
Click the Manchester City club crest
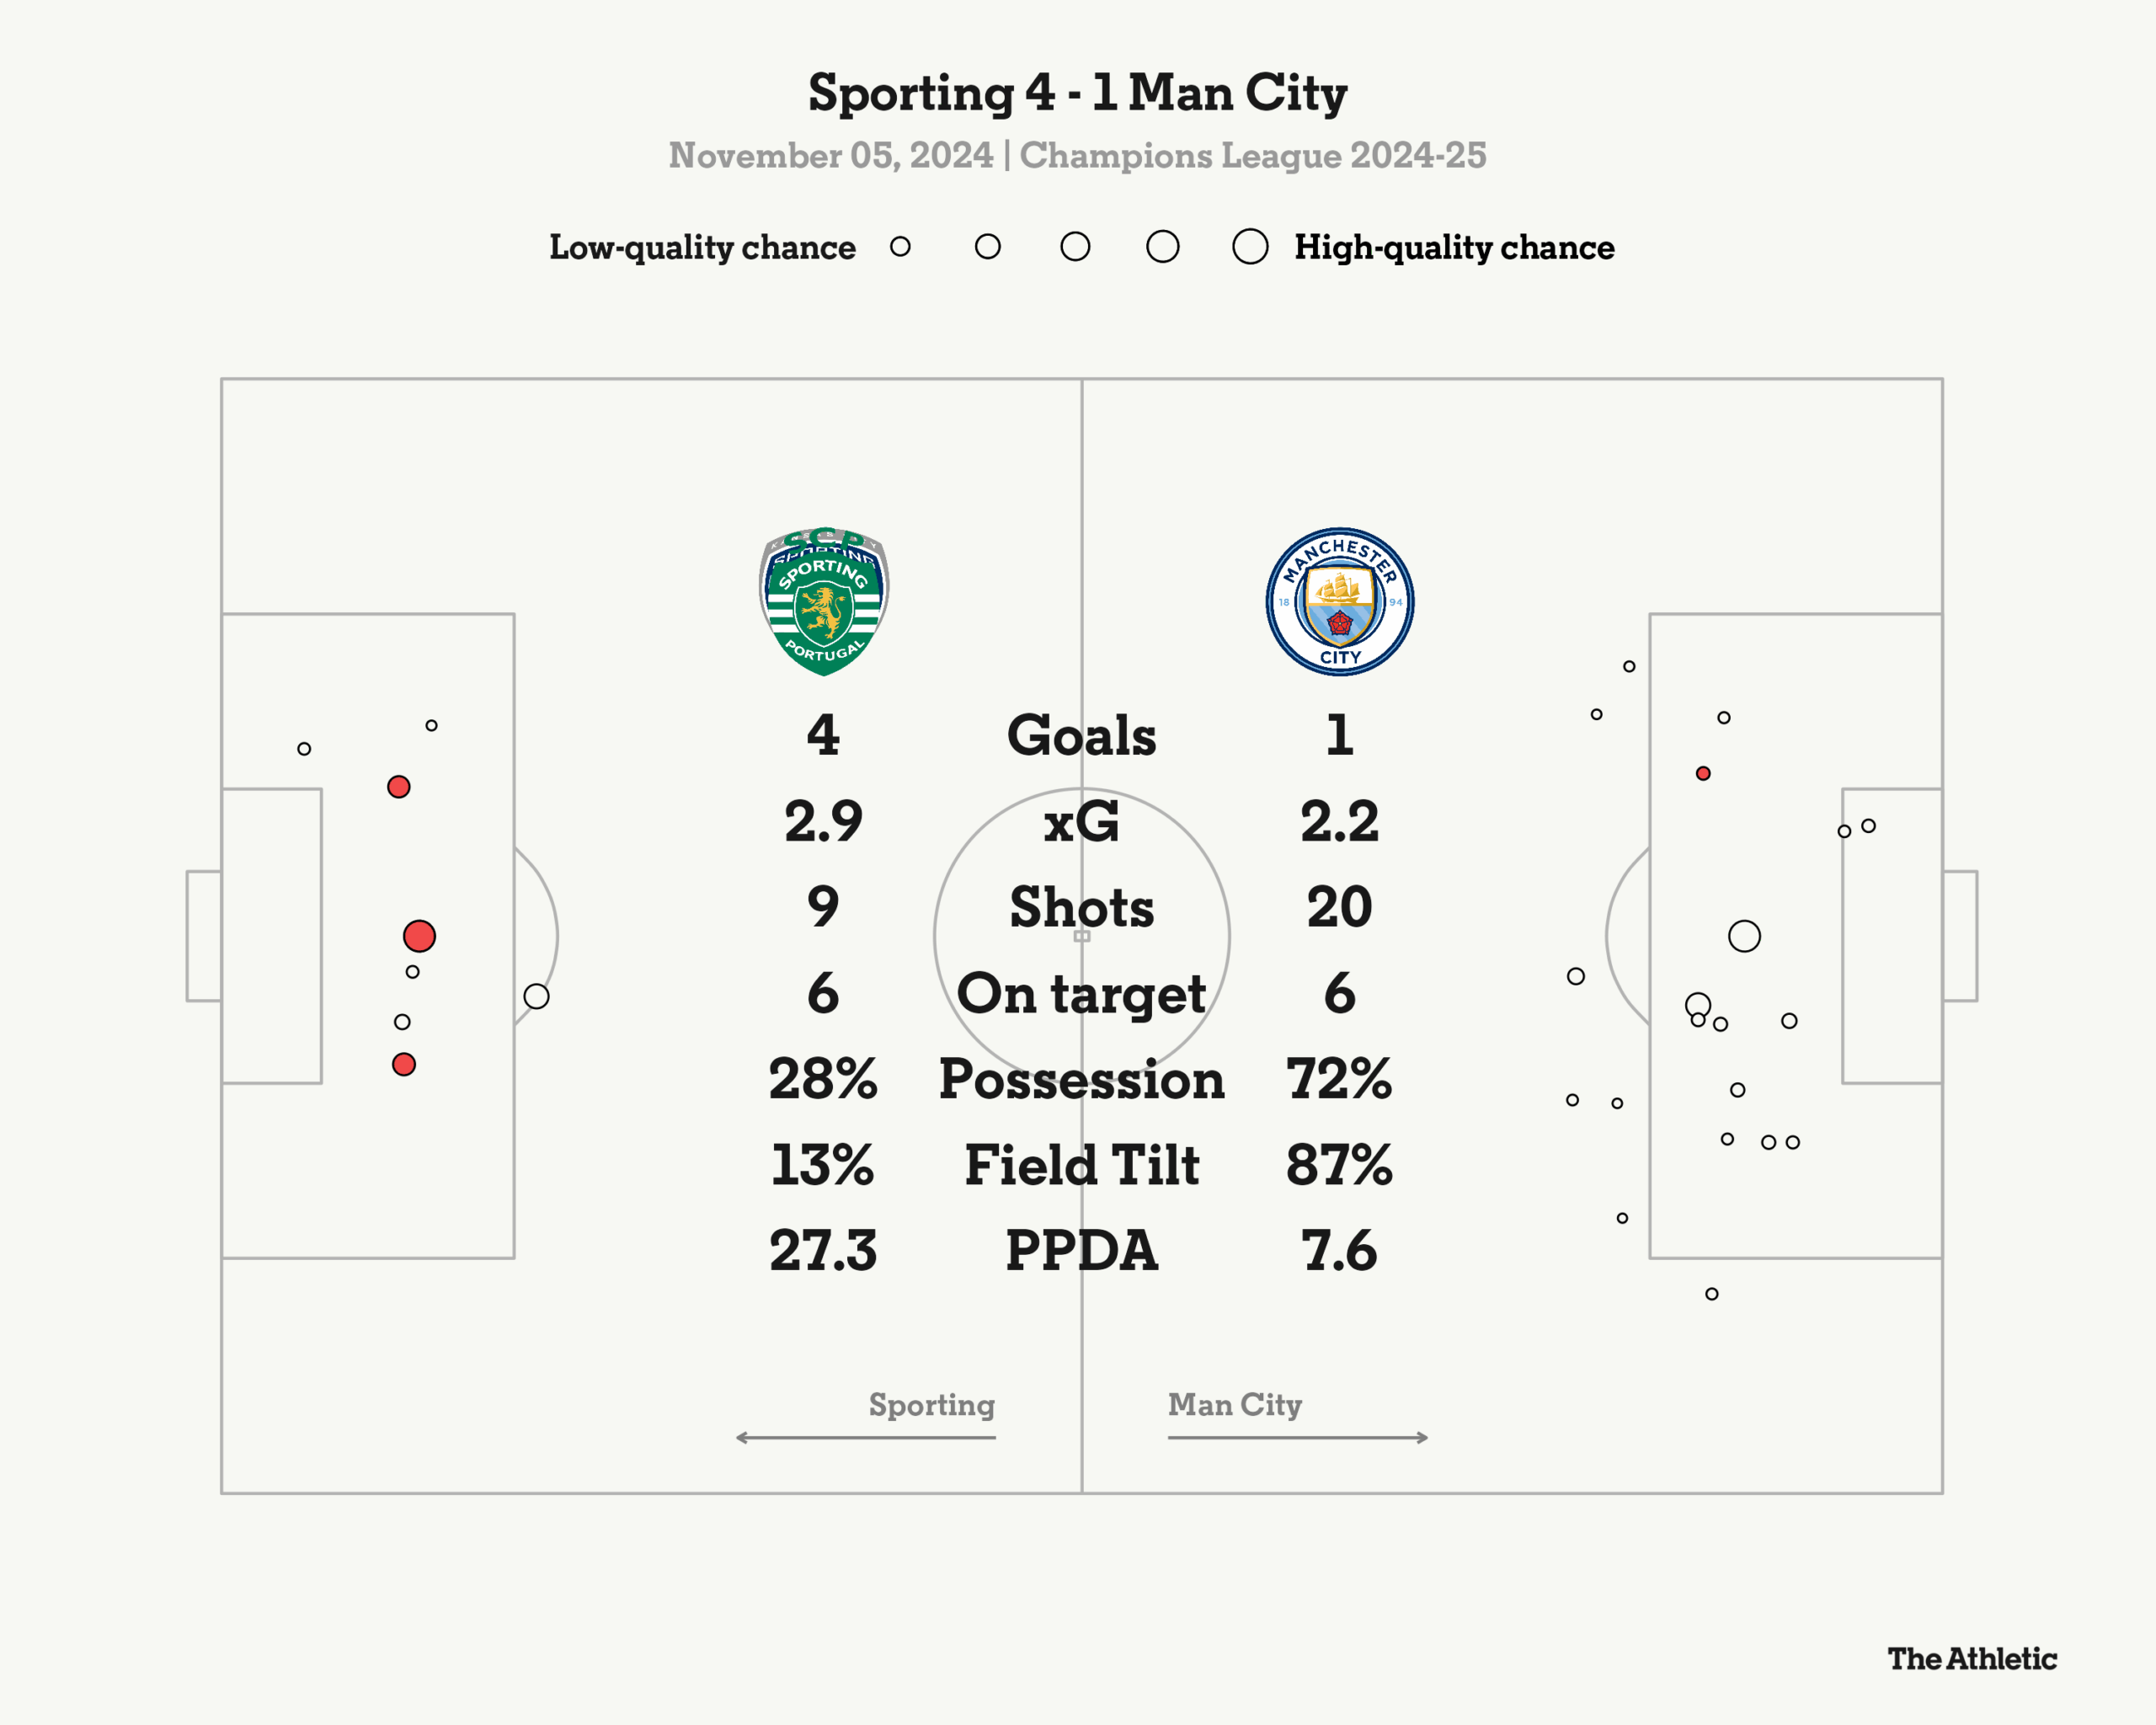1339,602
